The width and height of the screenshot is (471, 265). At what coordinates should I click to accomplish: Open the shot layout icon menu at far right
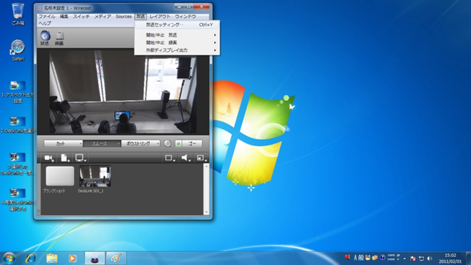coord(202,158)
